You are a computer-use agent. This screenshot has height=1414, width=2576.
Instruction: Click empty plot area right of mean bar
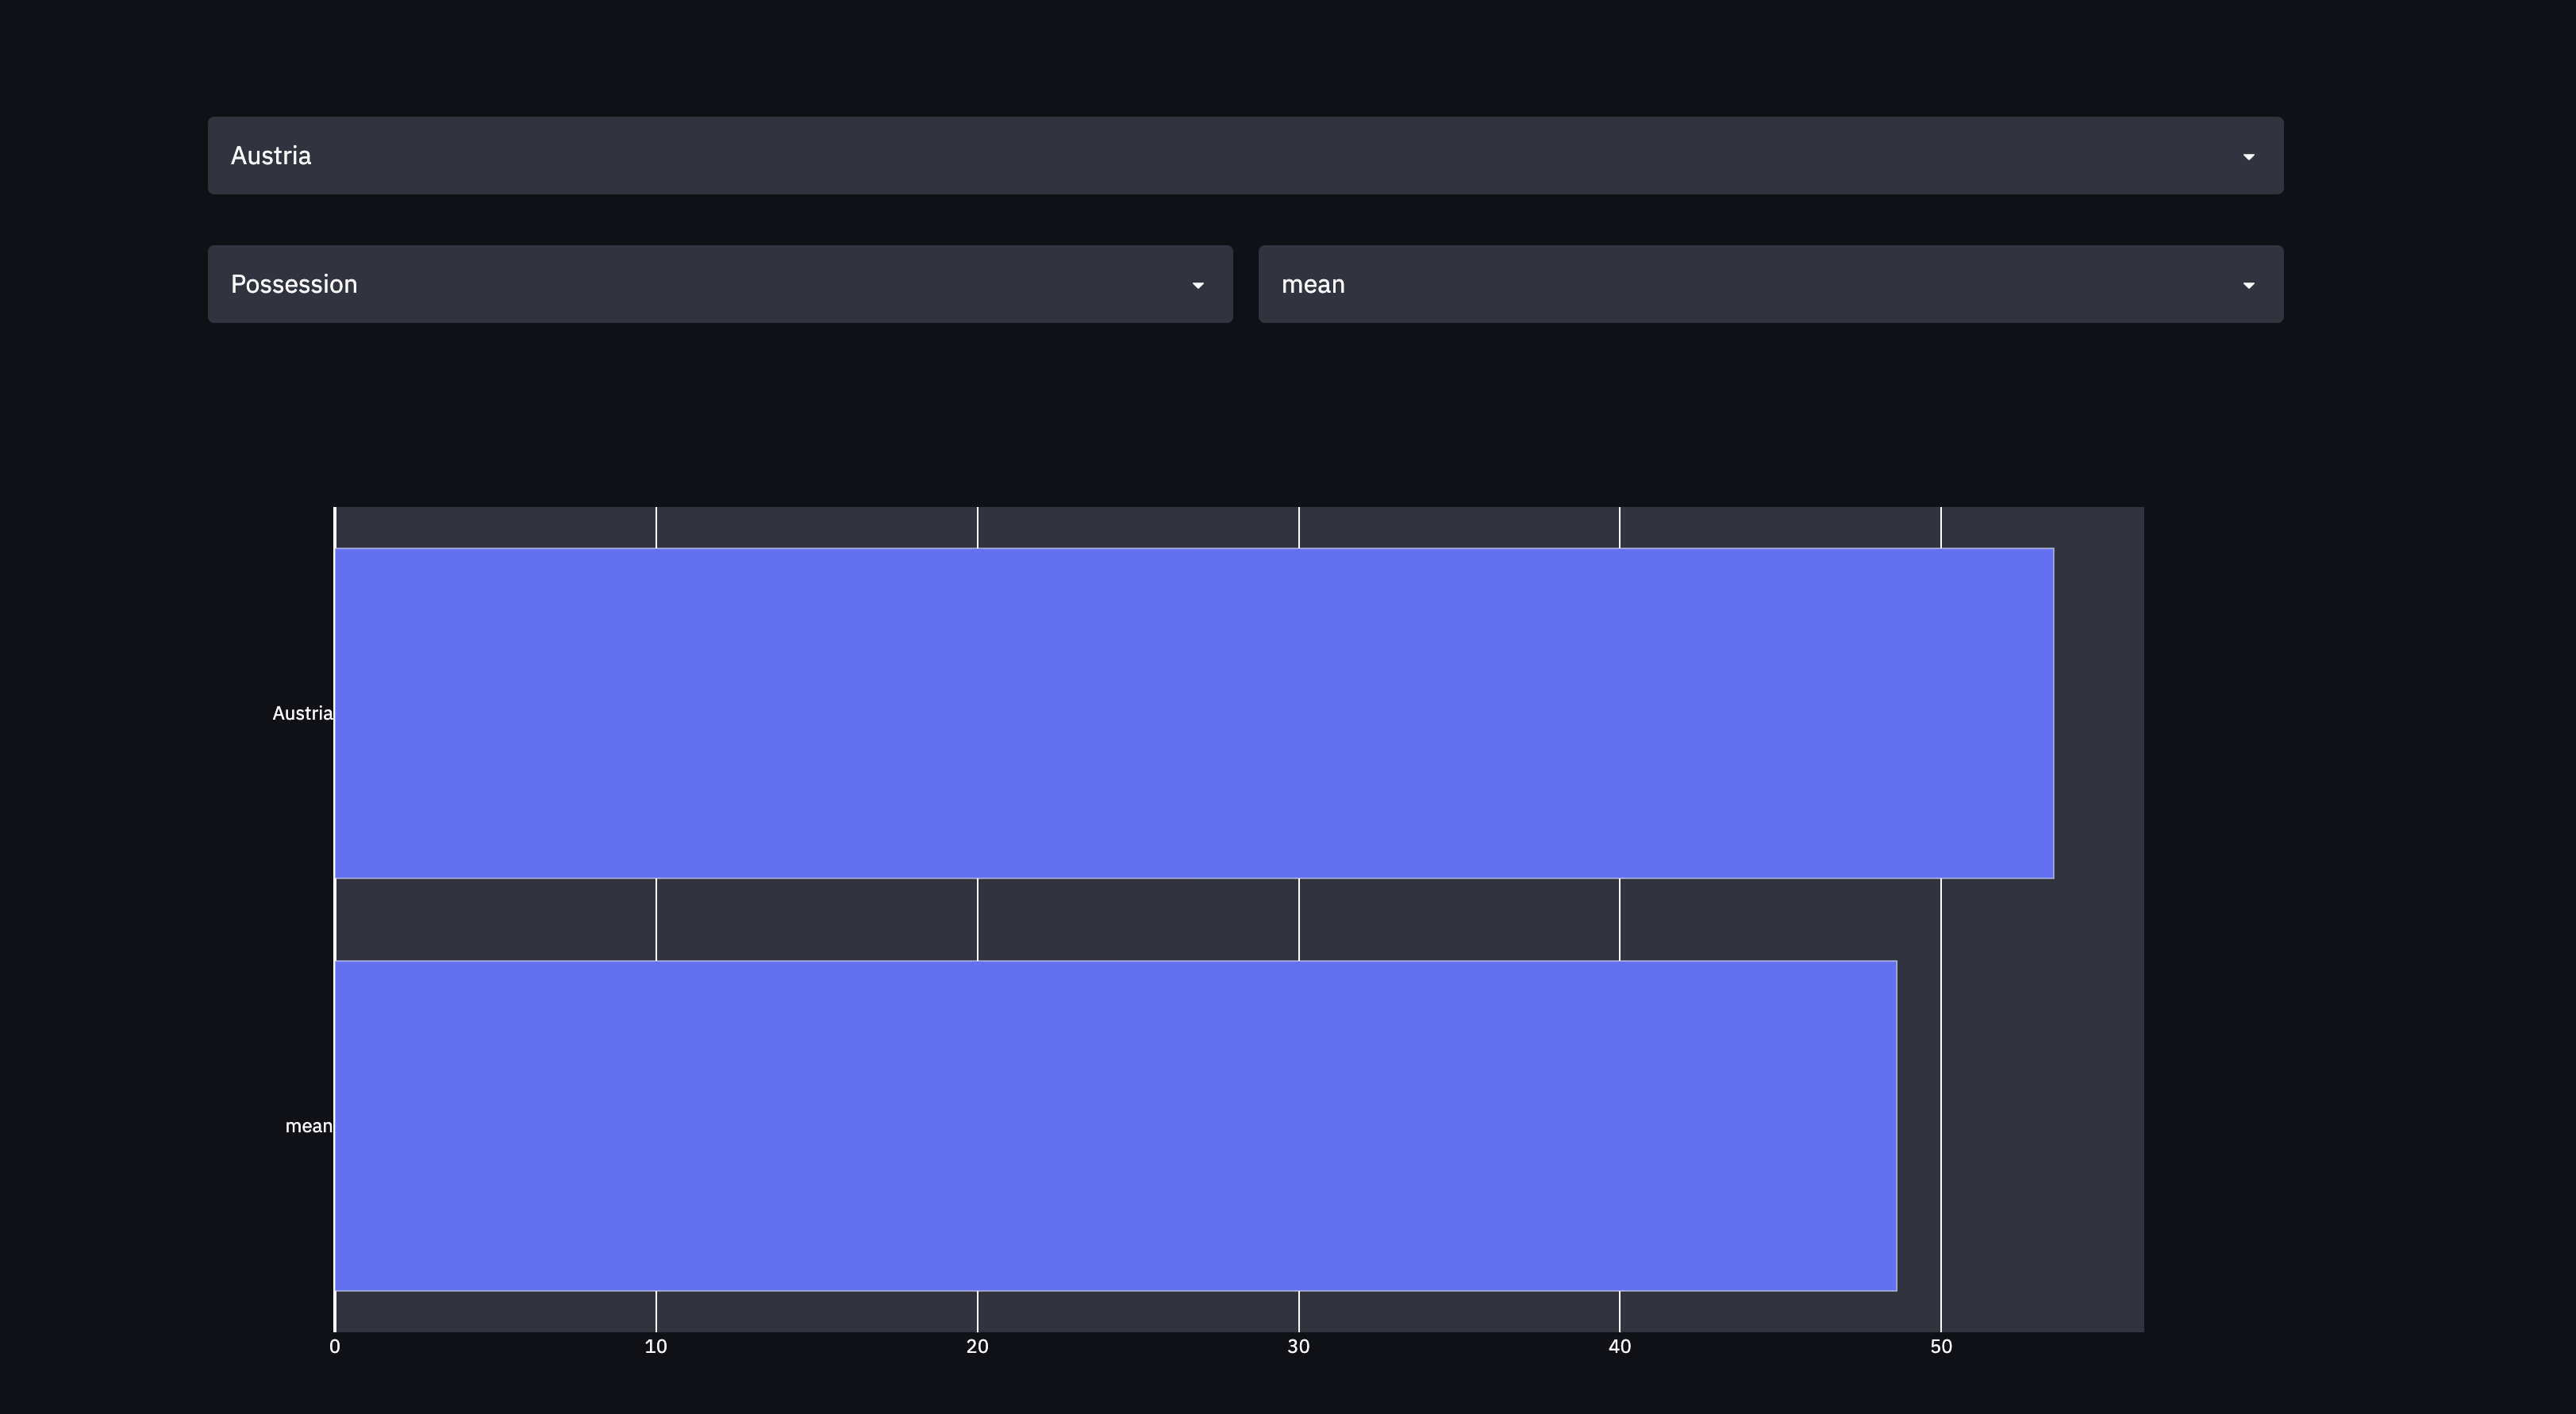pyautogui.click(x=2040, y=1126)
